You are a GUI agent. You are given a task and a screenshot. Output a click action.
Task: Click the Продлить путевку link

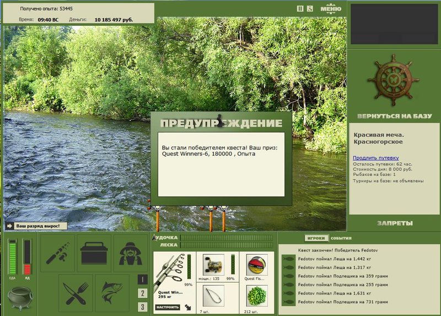pyautogui.click(x=376, y=158)
